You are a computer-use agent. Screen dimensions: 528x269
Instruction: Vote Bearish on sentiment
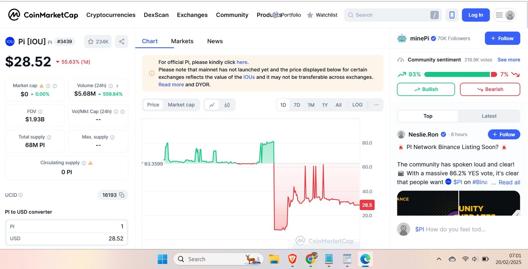point(490,89)
